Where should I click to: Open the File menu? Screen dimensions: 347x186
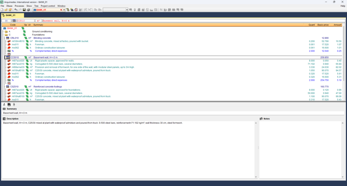2,6
